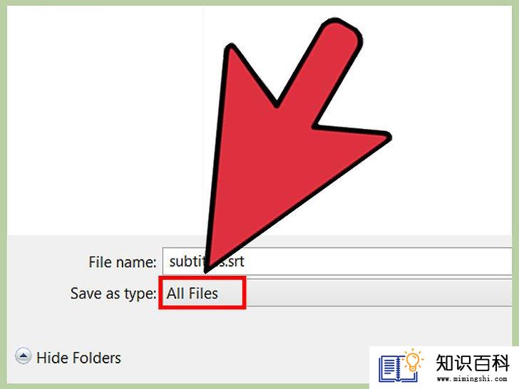Click the Hide Folders arrow icon
The image size is (519, 389).
[24, 356]
